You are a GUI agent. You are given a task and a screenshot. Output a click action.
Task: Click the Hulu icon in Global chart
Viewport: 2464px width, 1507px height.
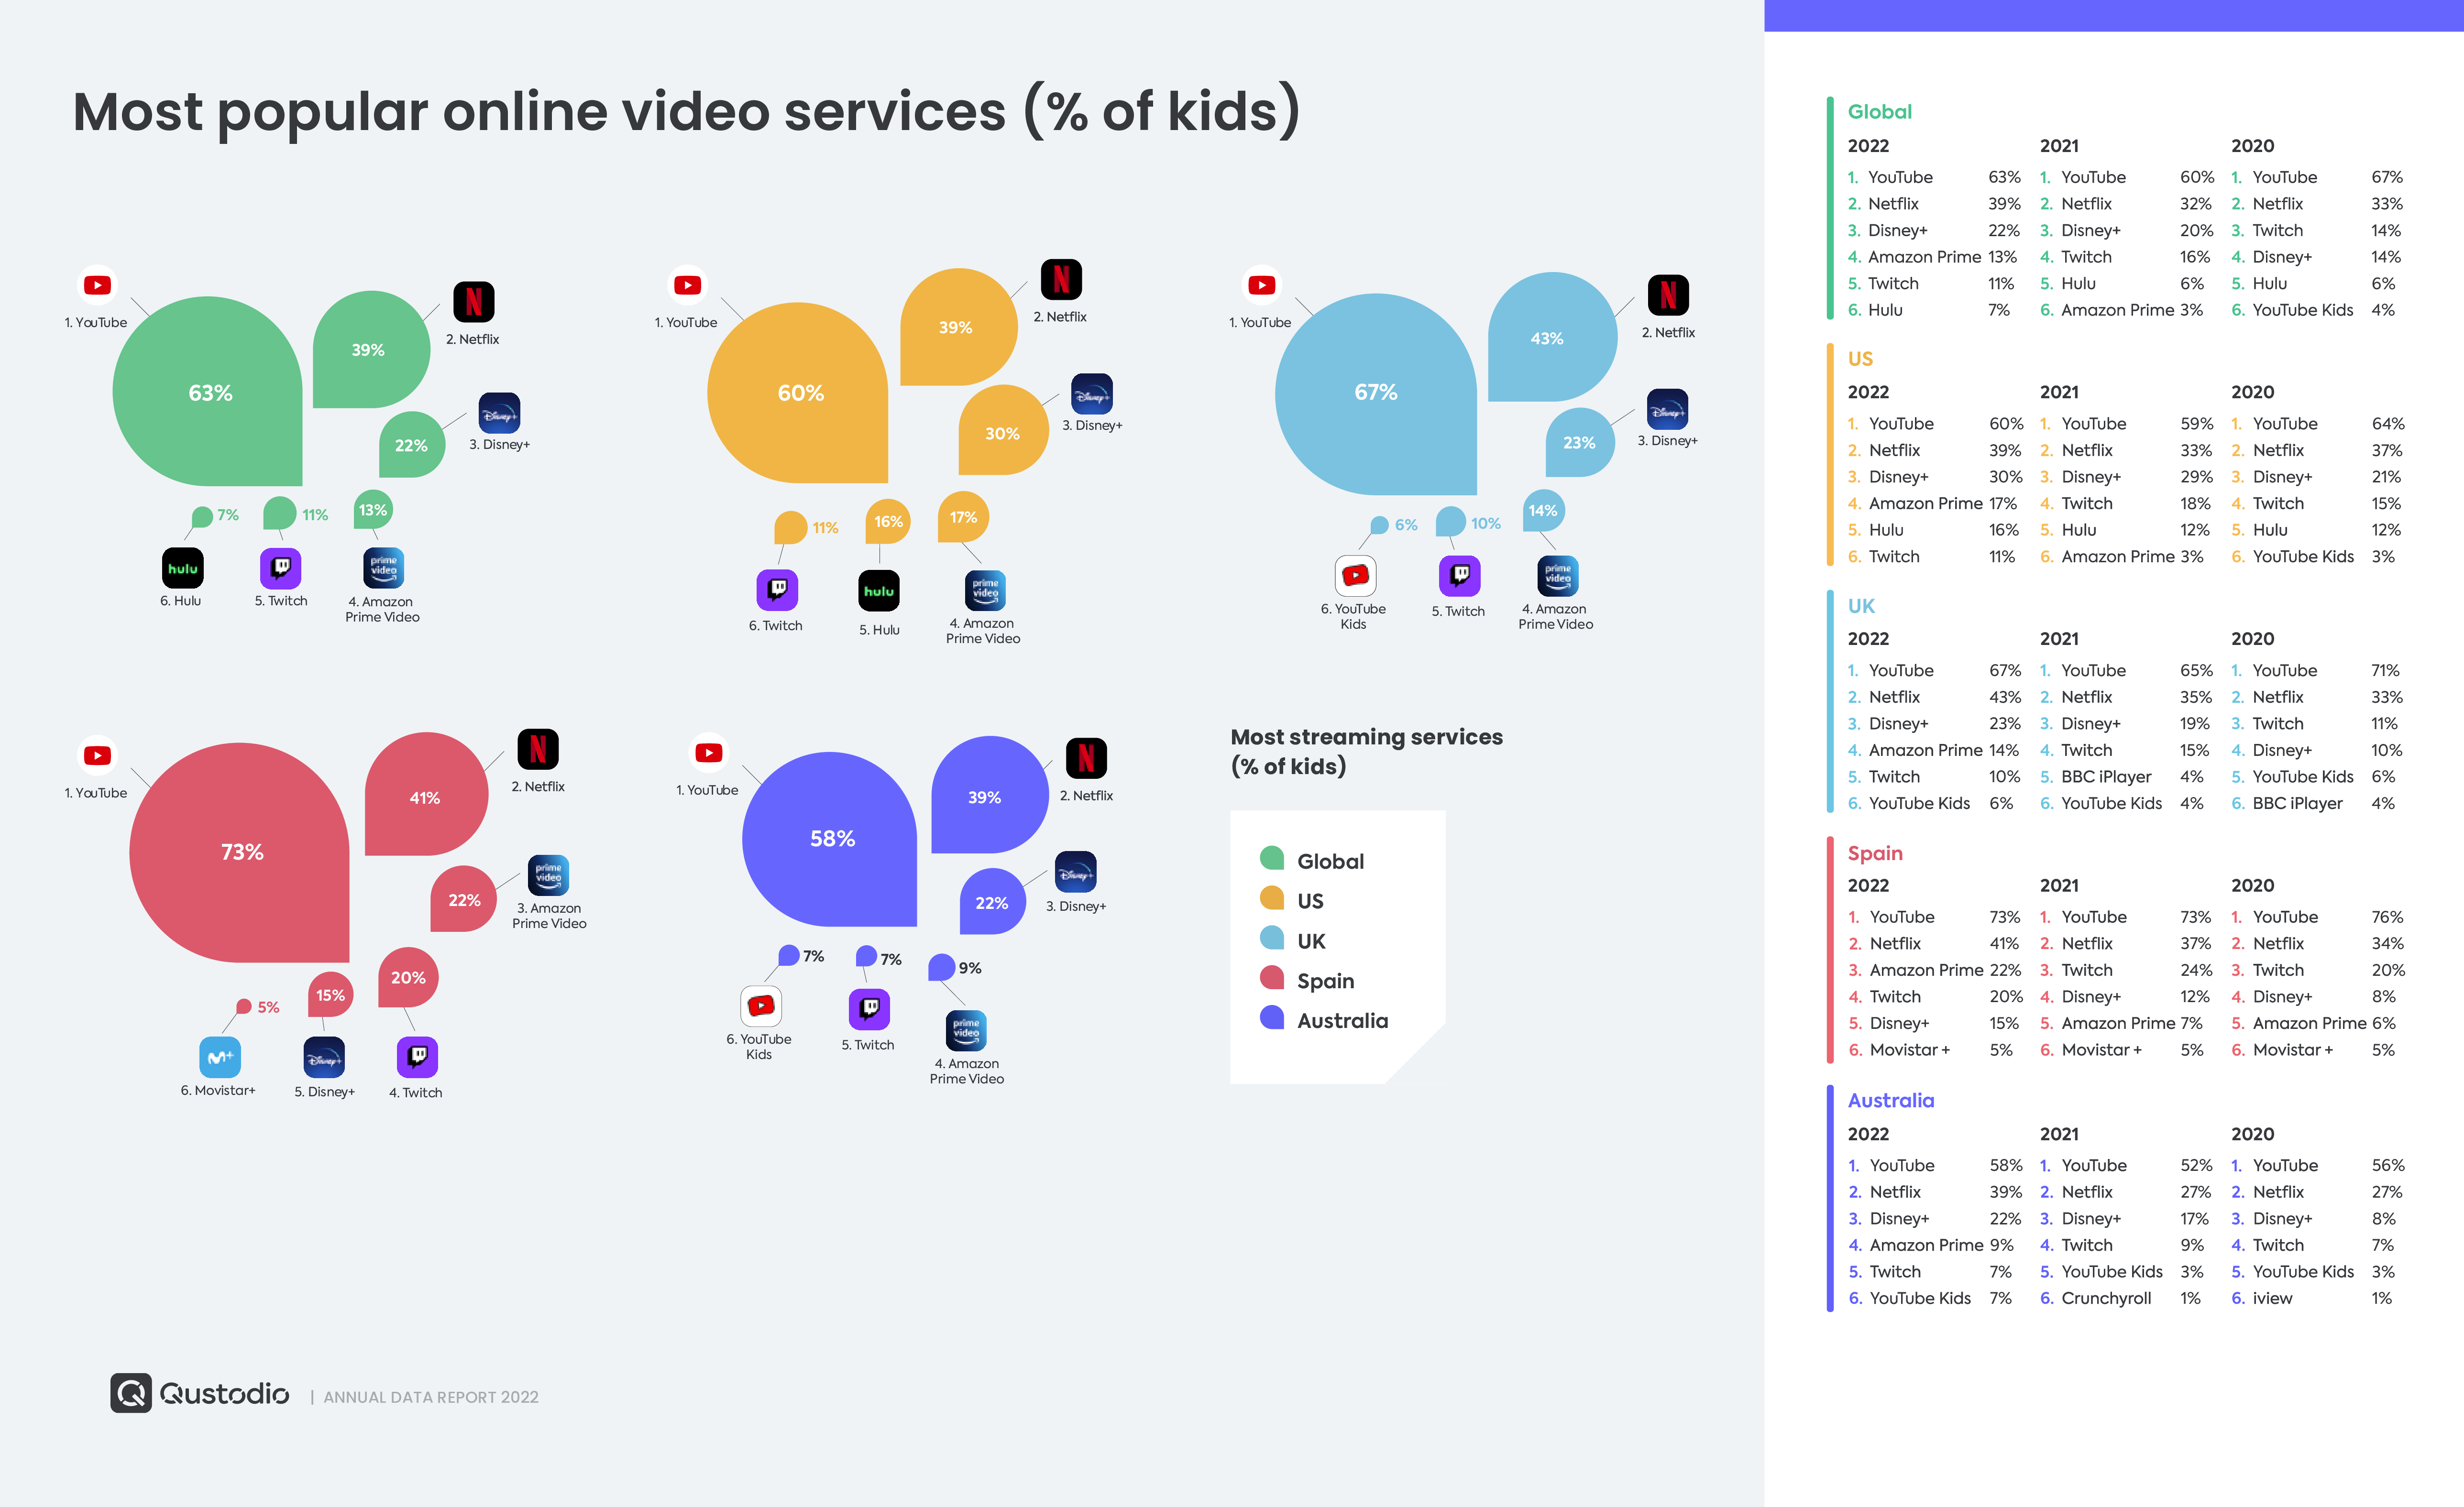(182, 568)
